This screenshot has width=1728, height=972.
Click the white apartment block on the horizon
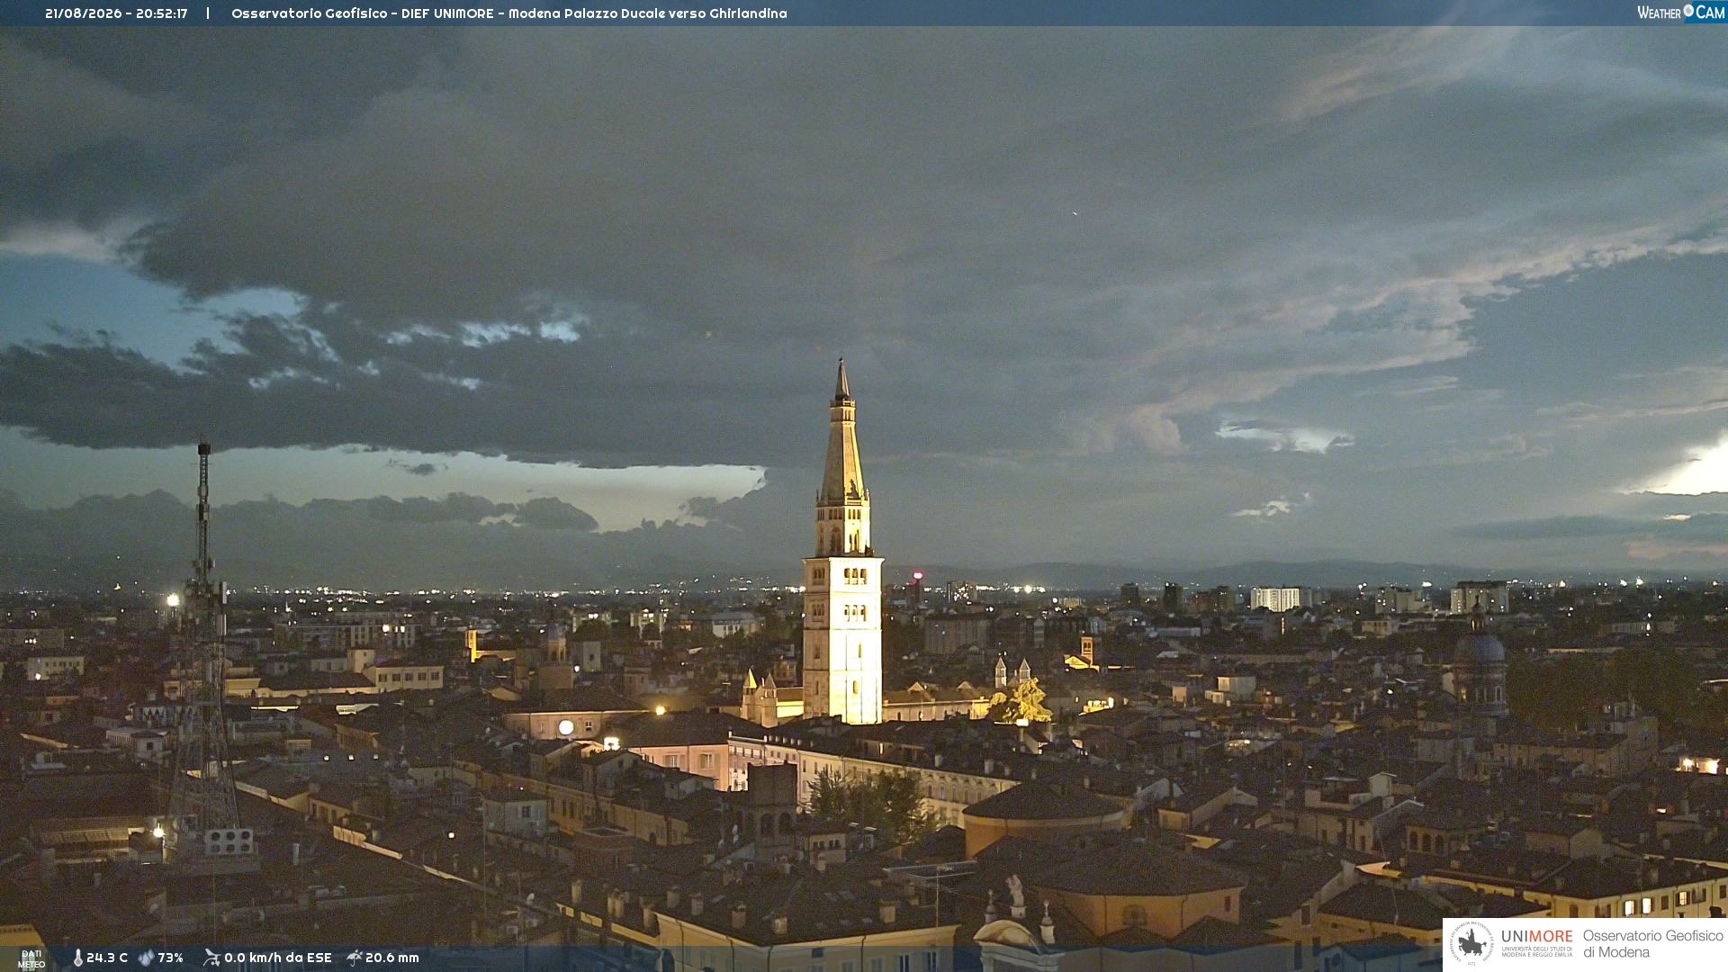[1276, 598]
